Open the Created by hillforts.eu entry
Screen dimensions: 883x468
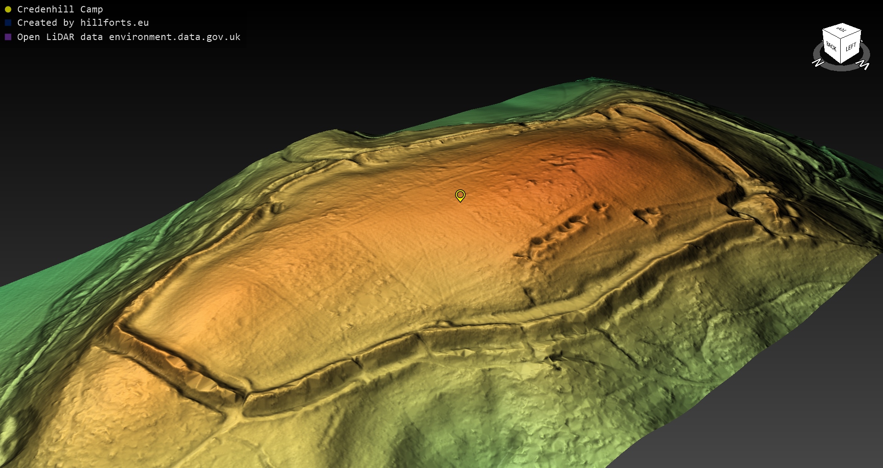[x=83, y=23]
